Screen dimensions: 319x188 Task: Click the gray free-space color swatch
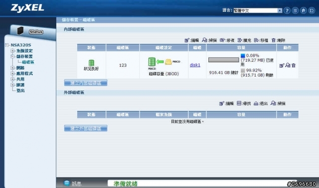pos(243,71)
